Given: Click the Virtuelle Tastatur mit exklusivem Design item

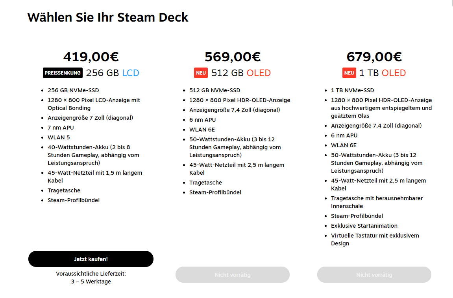Looking at the screenshot, I should point(375,239).
